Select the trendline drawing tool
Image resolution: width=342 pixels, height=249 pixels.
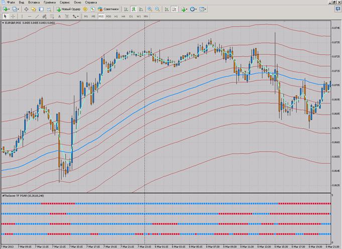(x=37, y=17)
